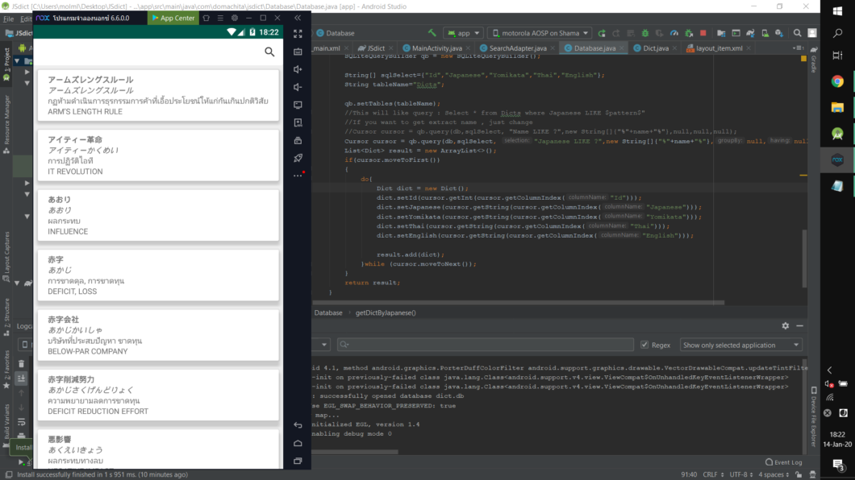Open the app run configuration dropdown
The image size is (855, 480).
(462, 33)
